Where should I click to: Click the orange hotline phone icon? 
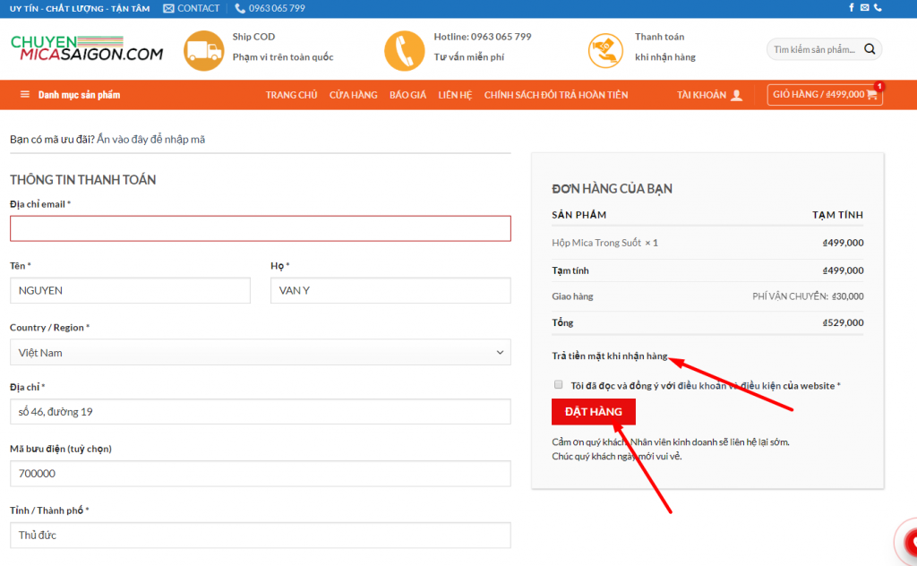[404, 51]
